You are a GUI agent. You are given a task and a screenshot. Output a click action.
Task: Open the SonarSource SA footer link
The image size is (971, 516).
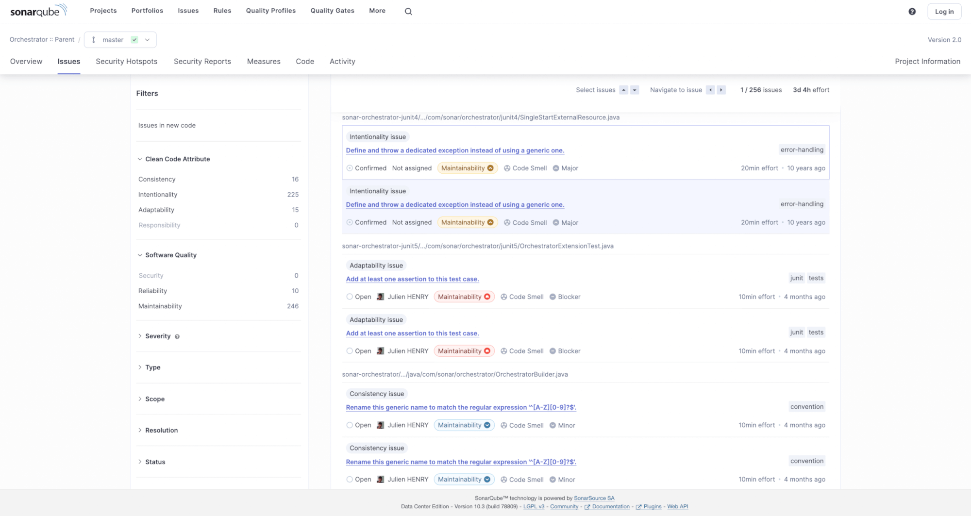[x=594, y=498]
